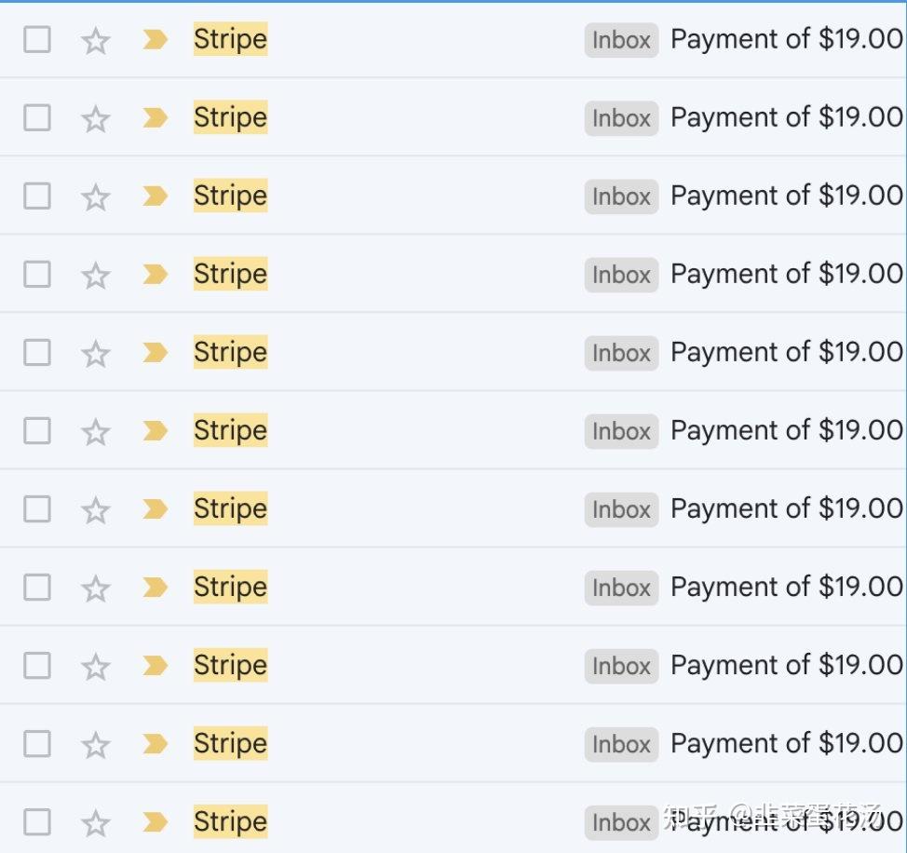The width and height of the screenshot is (907, 853).
Task: Check the eighth email row's checkbox
Action: point(37,588)
